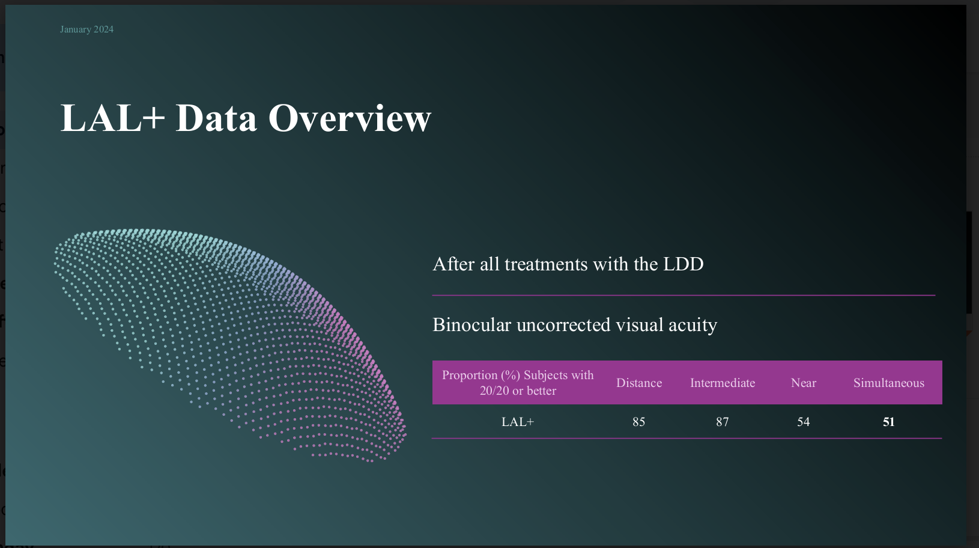The height and width of the screenshot is (548, 979).
Task: Click 'Binocular uncorrected visual acuity' heading
Action: click(x=575, y=324)
